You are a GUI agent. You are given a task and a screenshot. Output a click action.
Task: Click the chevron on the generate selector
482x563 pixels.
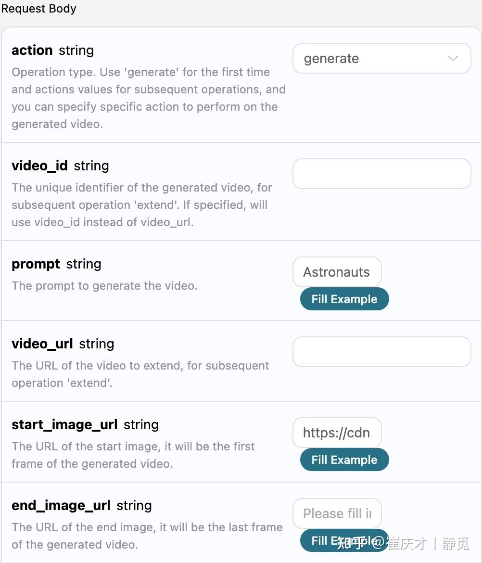(x=452, y=58)
